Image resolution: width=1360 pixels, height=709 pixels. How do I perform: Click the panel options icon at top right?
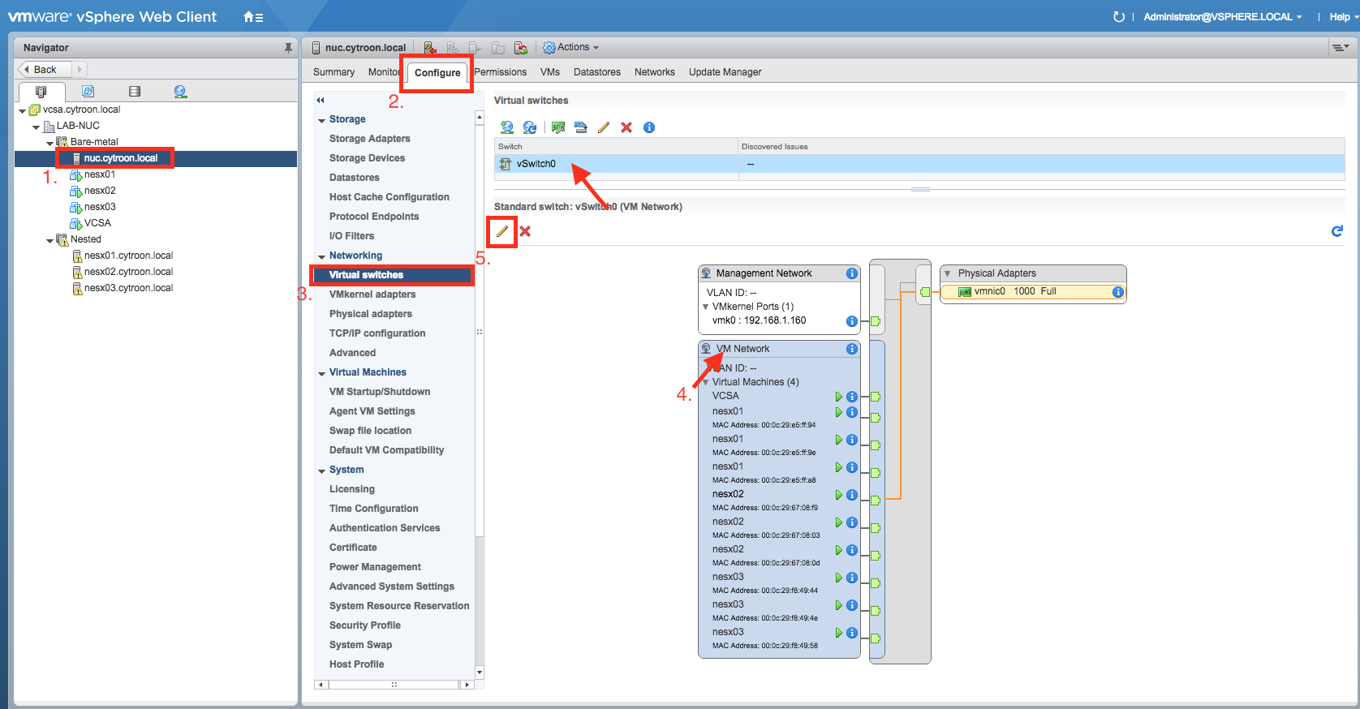tap(1341, 48)
